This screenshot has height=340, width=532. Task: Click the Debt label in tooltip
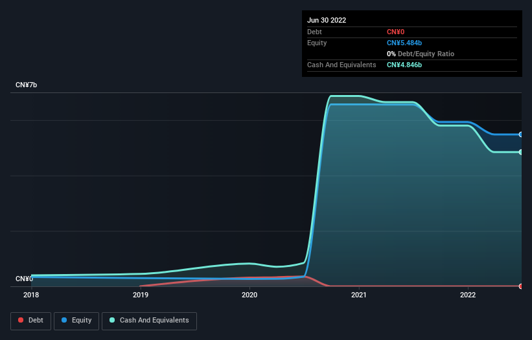tap(314, 32)
